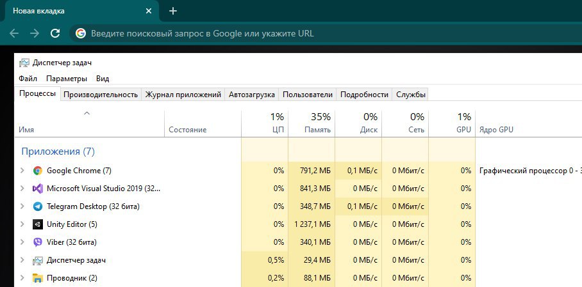Click the 348,7 МБ memory value
The height and width of the screenshot is (287, 582).
[x=315, y=206]
